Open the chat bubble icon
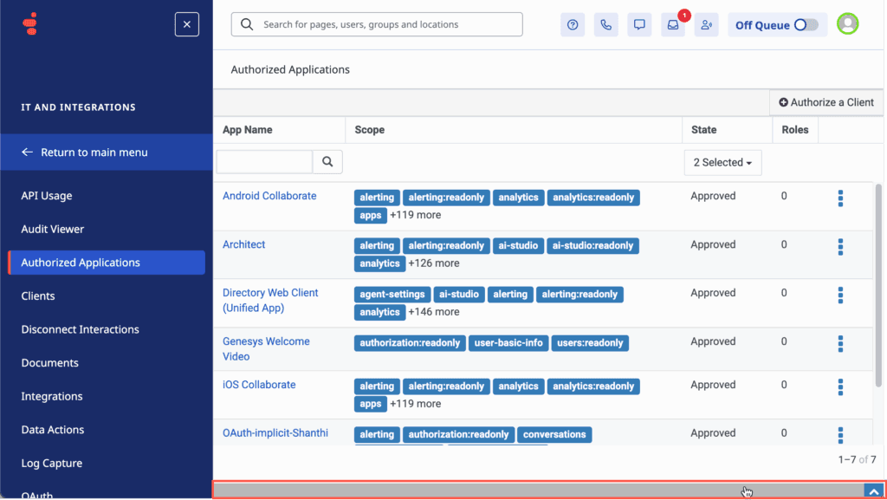The width and height of the screenshot is (887, 500). [639, 24]
